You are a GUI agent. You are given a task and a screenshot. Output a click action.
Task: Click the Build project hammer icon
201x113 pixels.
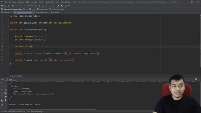pos(21,6)
